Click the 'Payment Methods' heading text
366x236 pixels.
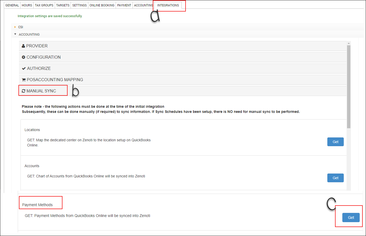click(37, 205)
